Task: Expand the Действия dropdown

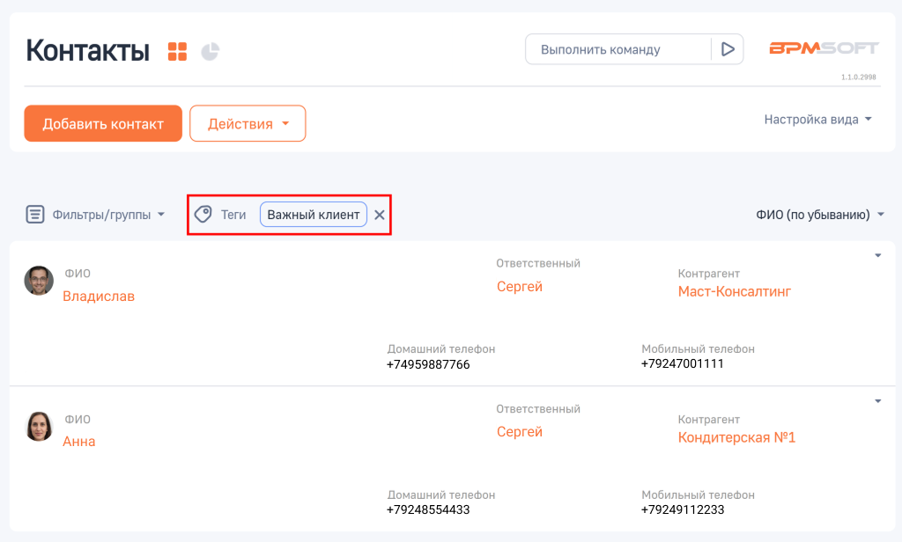Action: tap(248, 124)
